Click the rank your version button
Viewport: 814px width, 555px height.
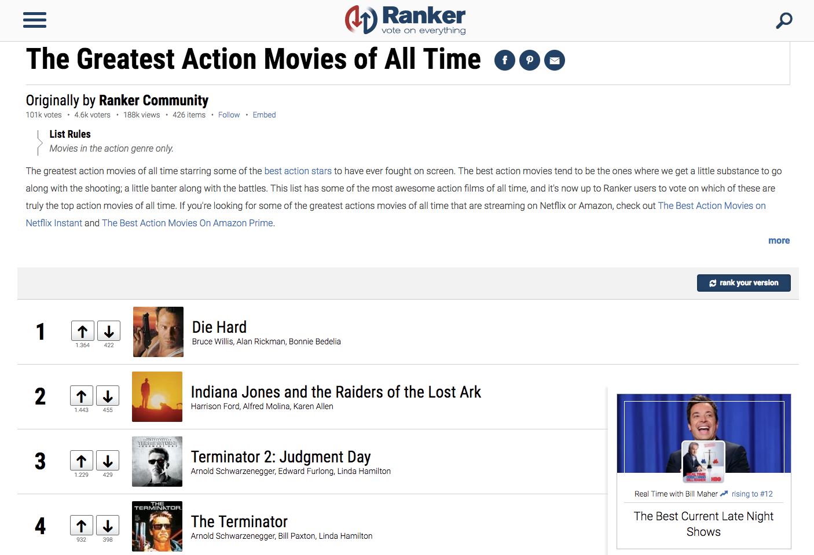click(x=743, y=283)
